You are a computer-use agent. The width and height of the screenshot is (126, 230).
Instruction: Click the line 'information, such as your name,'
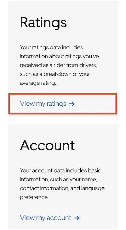(x=58, y=179)
